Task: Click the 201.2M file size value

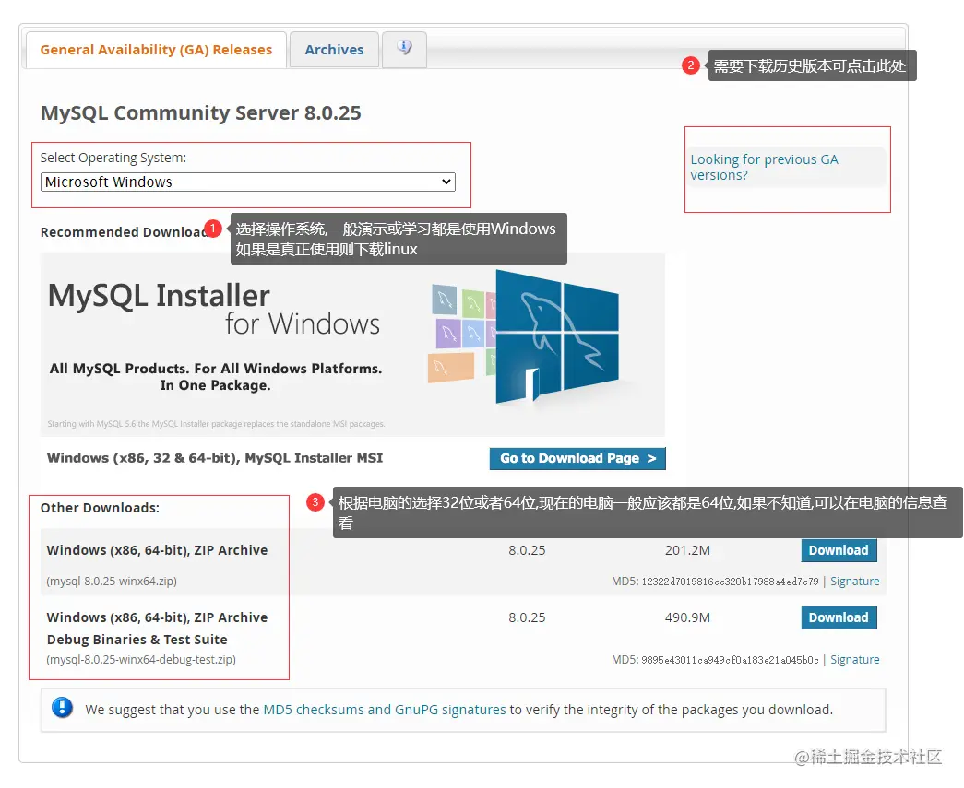Action: 687,550
